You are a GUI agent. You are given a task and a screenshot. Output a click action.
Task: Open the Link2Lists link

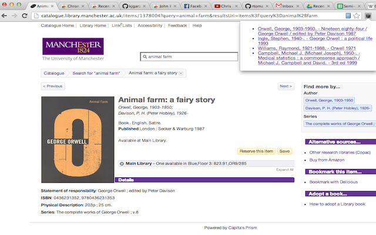tap(122, 25)
